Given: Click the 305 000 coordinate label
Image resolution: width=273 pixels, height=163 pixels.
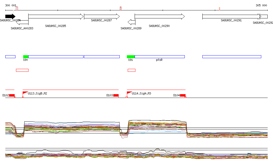Looking at the screenshot, I should tap(261, 5).
